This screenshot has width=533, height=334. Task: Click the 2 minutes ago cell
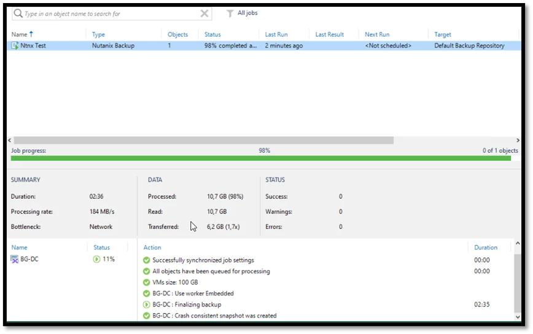[x=284, y=45]
